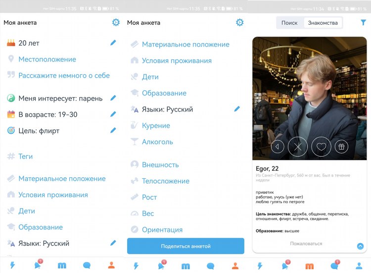Edit age using pencil next to 20 лет

(113, 43)
